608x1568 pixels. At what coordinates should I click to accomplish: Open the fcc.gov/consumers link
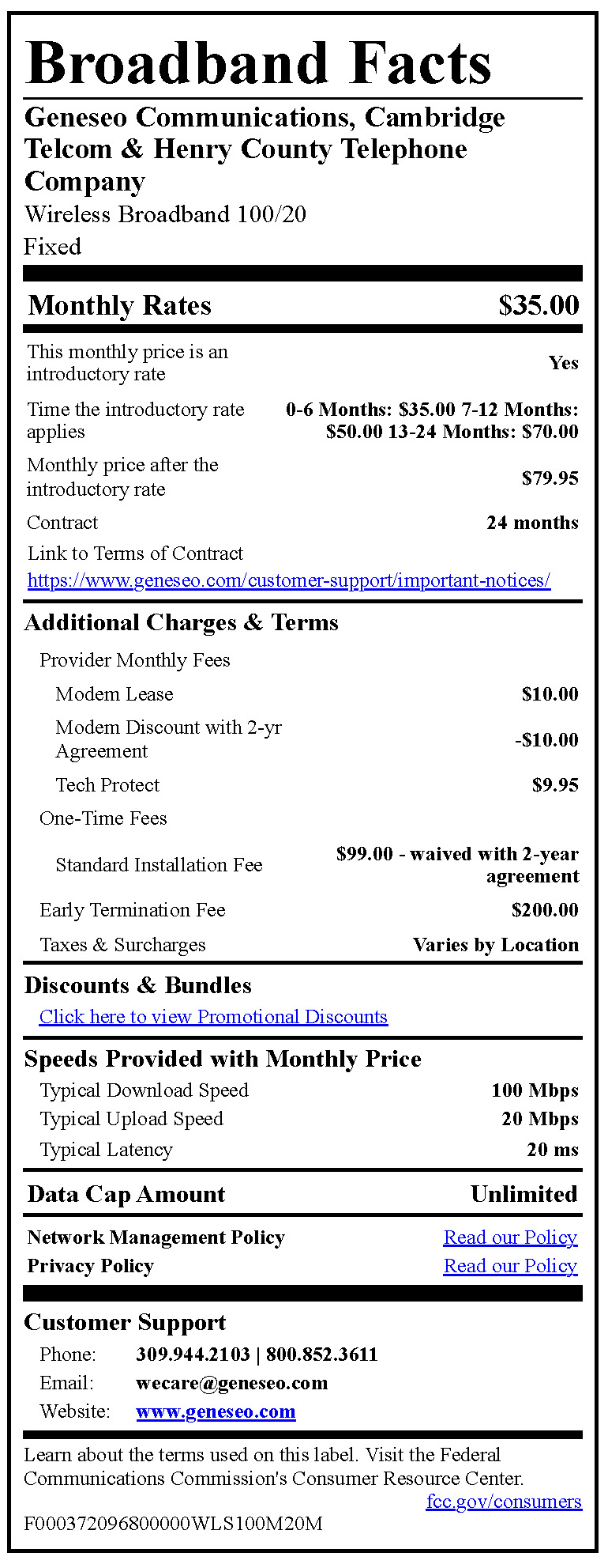[x=504, y=1501]
